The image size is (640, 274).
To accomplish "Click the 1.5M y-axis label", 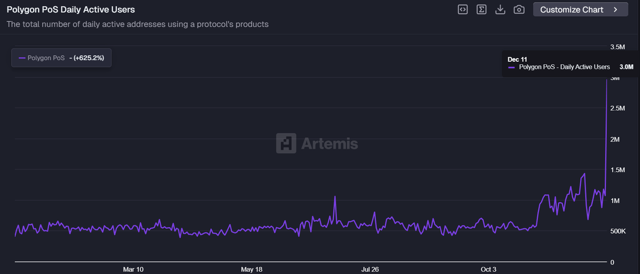I will pyautogui.click(x=617, y=170).
